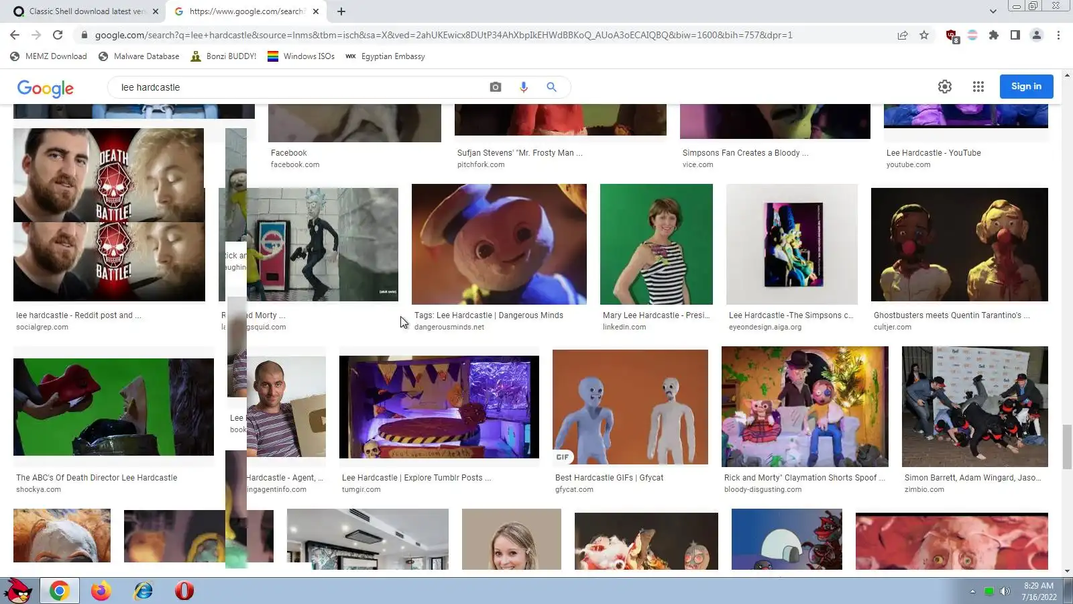Close the Google search tab
1073x604 pixels.
[x=316, y=11]
